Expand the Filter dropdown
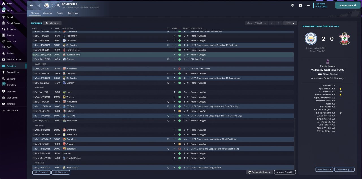362x179 pixels. point(290,23)
